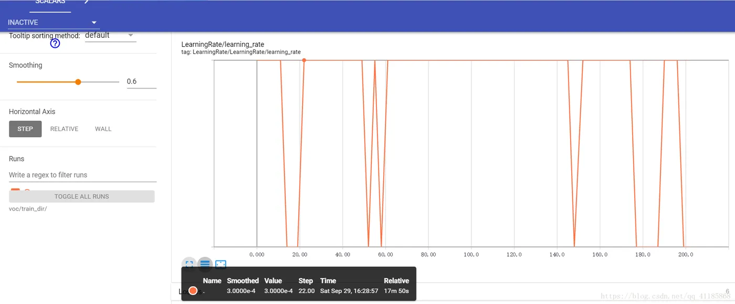Click the TOGGLE ALL RUNS button

click(82, 196)
